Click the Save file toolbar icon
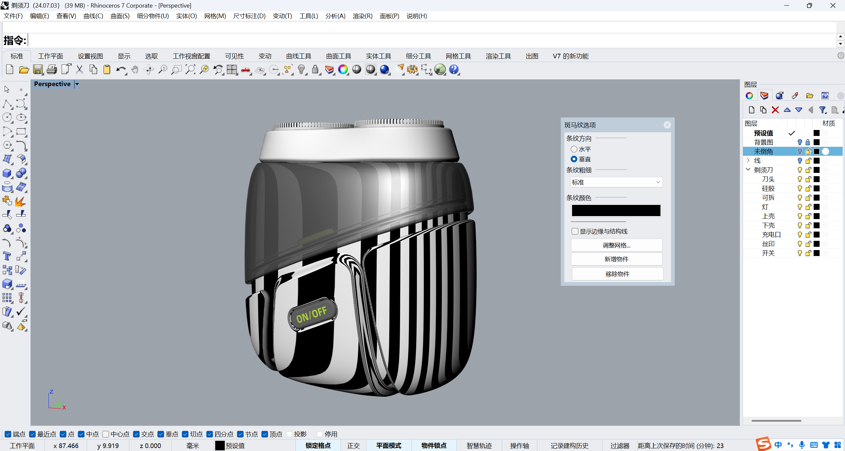 (x=38, y=70)
